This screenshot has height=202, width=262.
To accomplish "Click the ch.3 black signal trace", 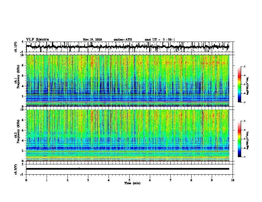I will tap(128, 169).
